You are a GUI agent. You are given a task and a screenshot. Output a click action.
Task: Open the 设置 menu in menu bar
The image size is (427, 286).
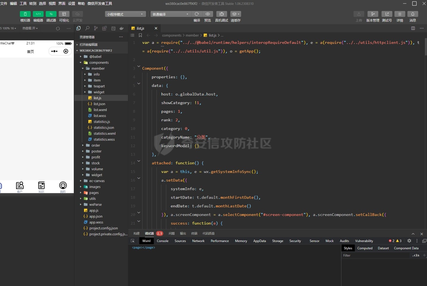pos(72,4)
